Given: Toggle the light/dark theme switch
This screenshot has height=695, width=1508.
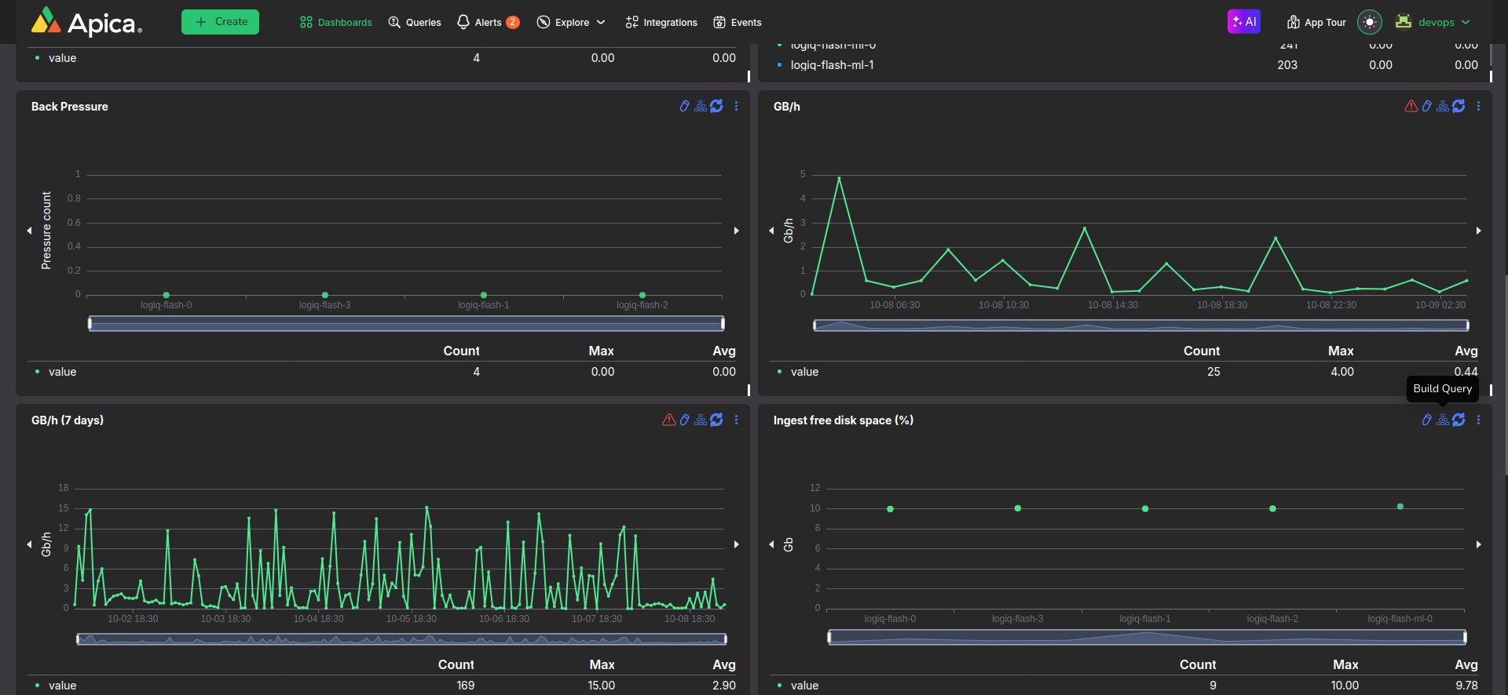Looking at the screenshot, I should point(1369,22).
